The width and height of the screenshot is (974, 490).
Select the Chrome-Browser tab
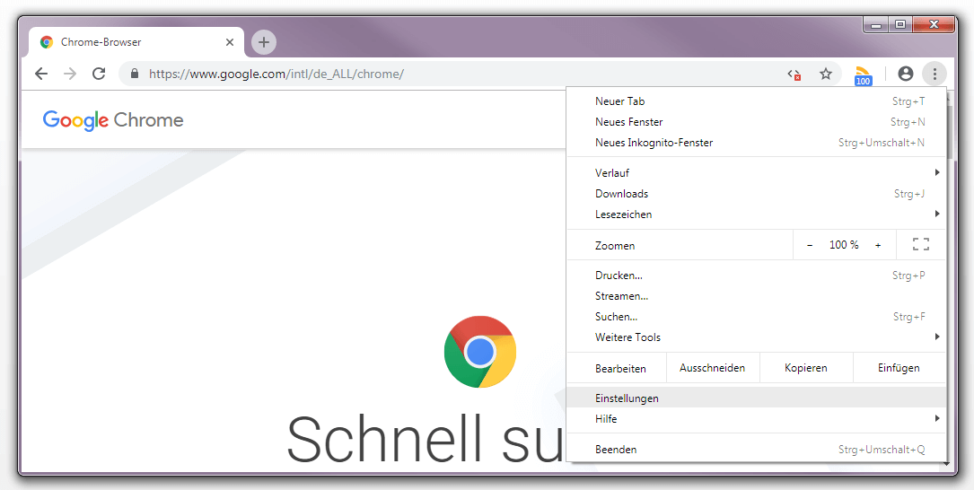pos(136,42)
